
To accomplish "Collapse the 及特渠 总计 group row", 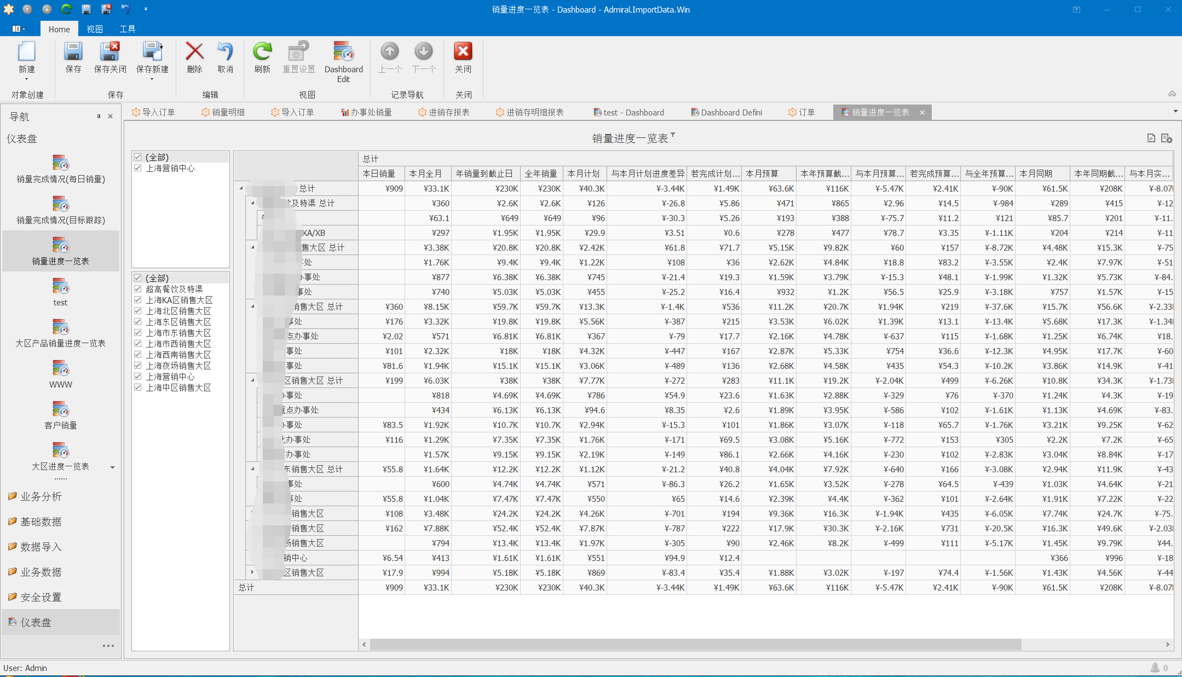I will (x=252, y=203).
